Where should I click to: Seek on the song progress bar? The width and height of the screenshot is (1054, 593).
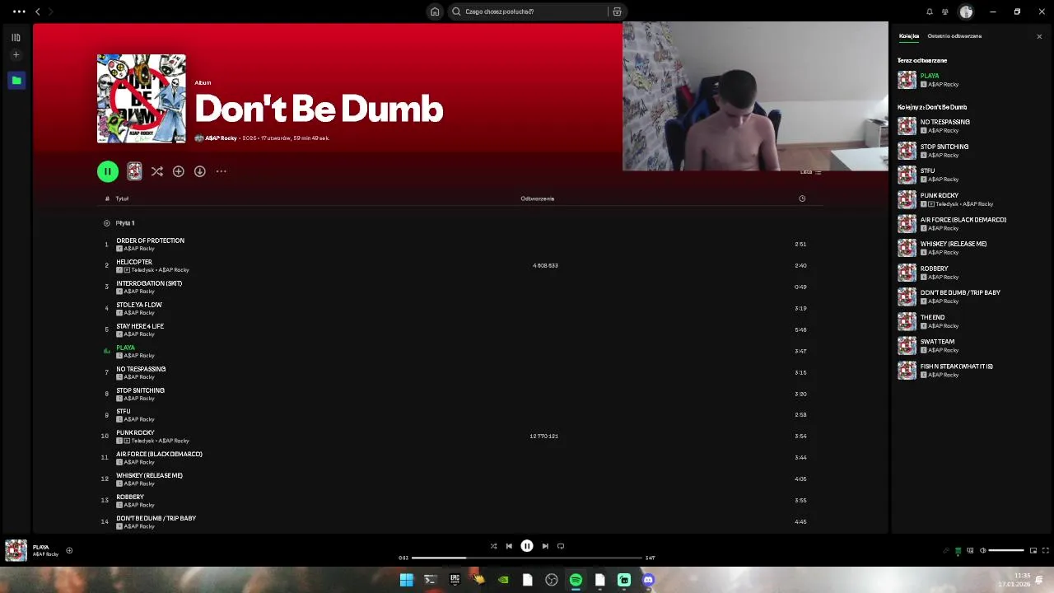click(527, 558)
